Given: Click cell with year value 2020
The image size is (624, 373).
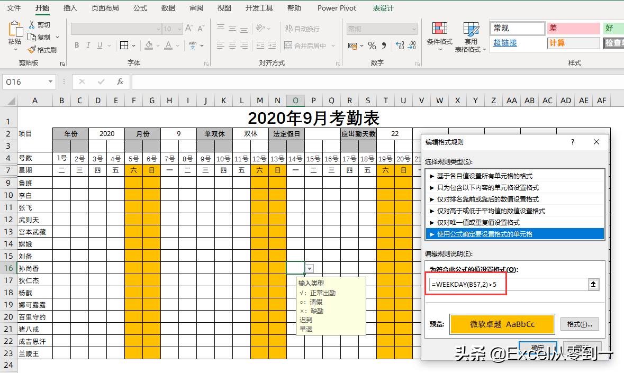Looking at the screenshot, I should coord(107,134).
